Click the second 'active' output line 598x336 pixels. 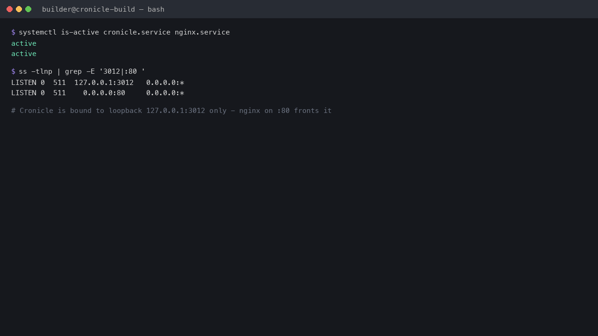[x=24, y=54]
